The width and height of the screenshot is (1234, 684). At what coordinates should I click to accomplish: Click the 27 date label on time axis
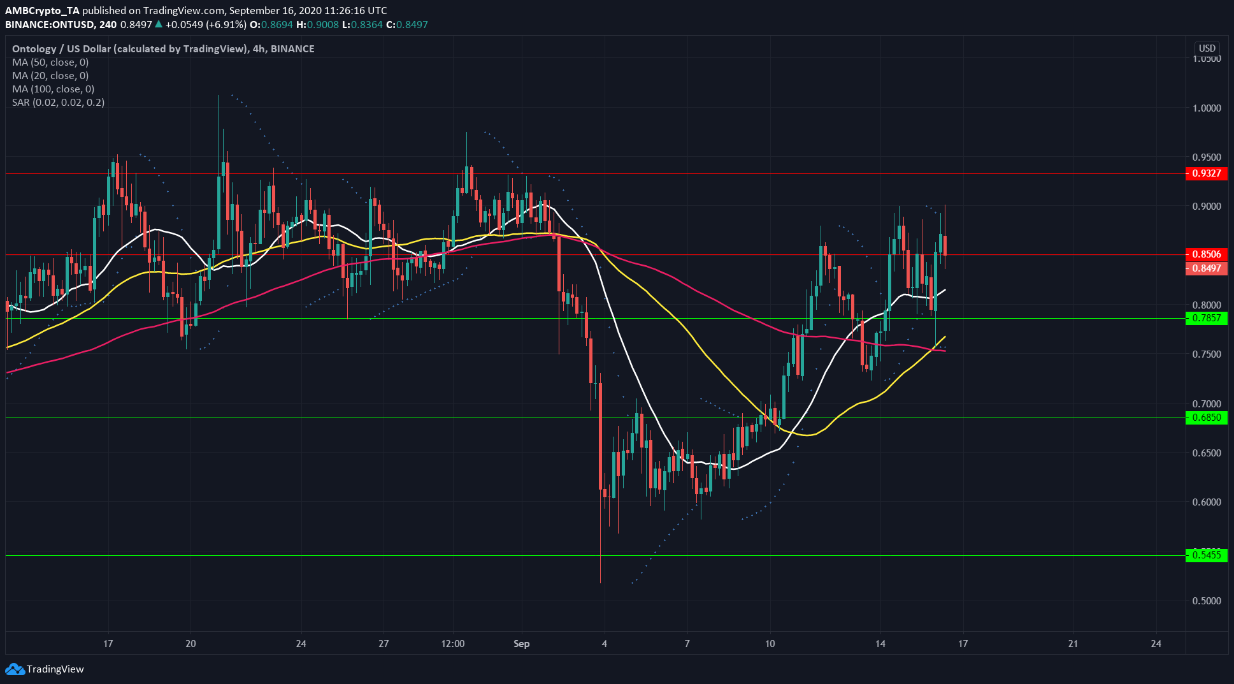(384, 644)
